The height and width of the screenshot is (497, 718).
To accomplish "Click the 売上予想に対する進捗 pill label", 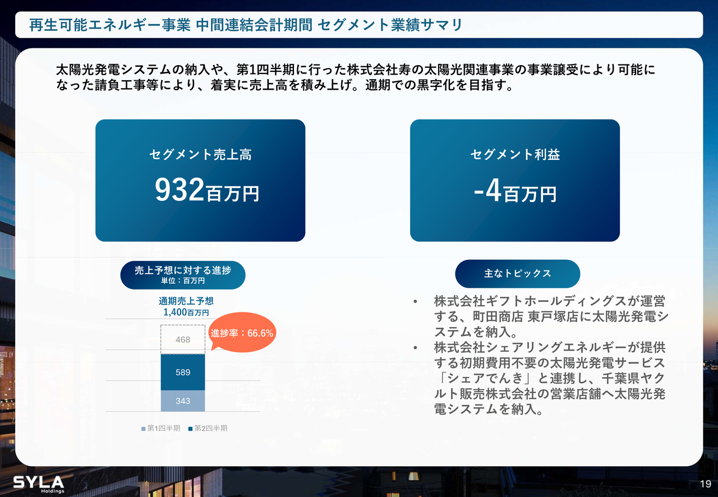I will (183, 274).
